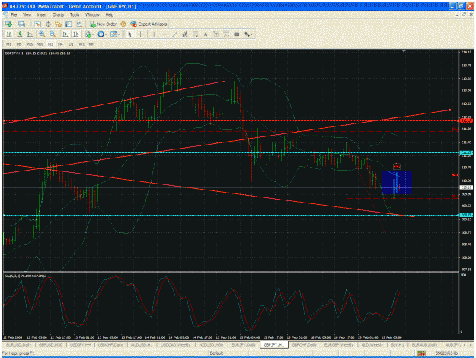The image size is (476, 358).
Task: Open the Profiles dropdown arrow
Action: pos(27,24)
